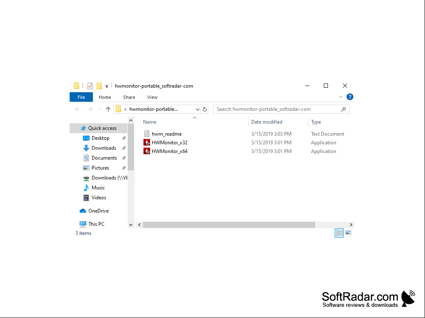This screenshot has height=318, width=425.
Task: Click the pin icon next to Documents
Action: click(x=124, y=158)
